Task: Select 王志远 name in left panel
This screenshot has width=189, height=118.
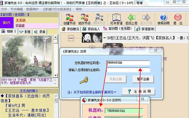Action: pyautogui.click(x=21, y=20)
